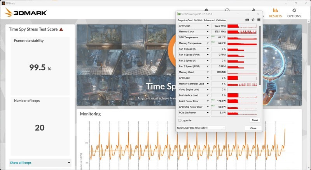The image size is (311, 170).
Task: Open the RESULTS tab label in 3DMark
Action: 275,16
